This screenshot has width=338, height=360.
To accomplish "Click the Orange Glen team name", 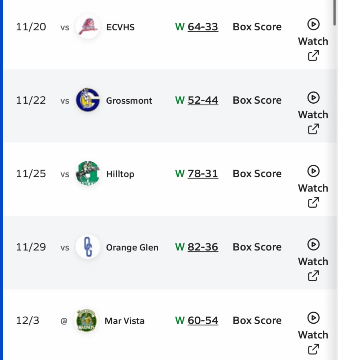I will 132,247.
